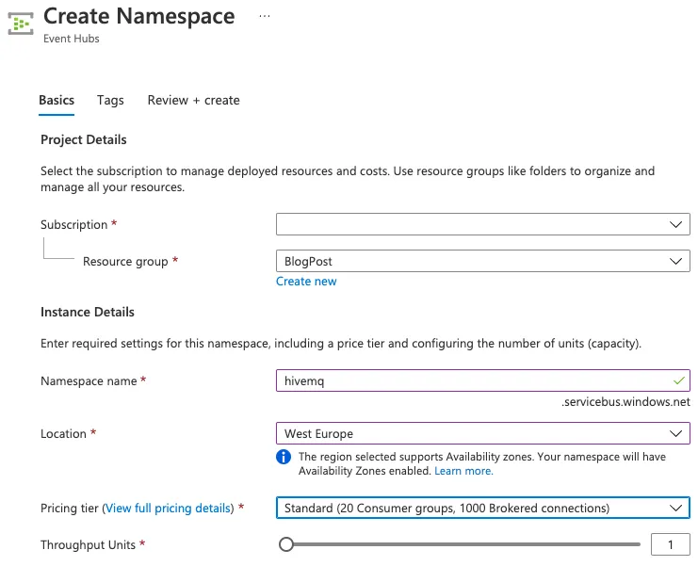Image resolution: width=698 pixels, height=566 pixels.
Task: Click the Subscription field label
Action: (73, 225)
